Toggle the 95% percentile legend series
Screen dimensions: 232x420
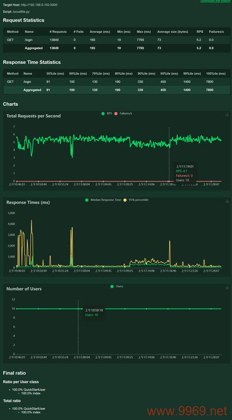tap(136, 200)
